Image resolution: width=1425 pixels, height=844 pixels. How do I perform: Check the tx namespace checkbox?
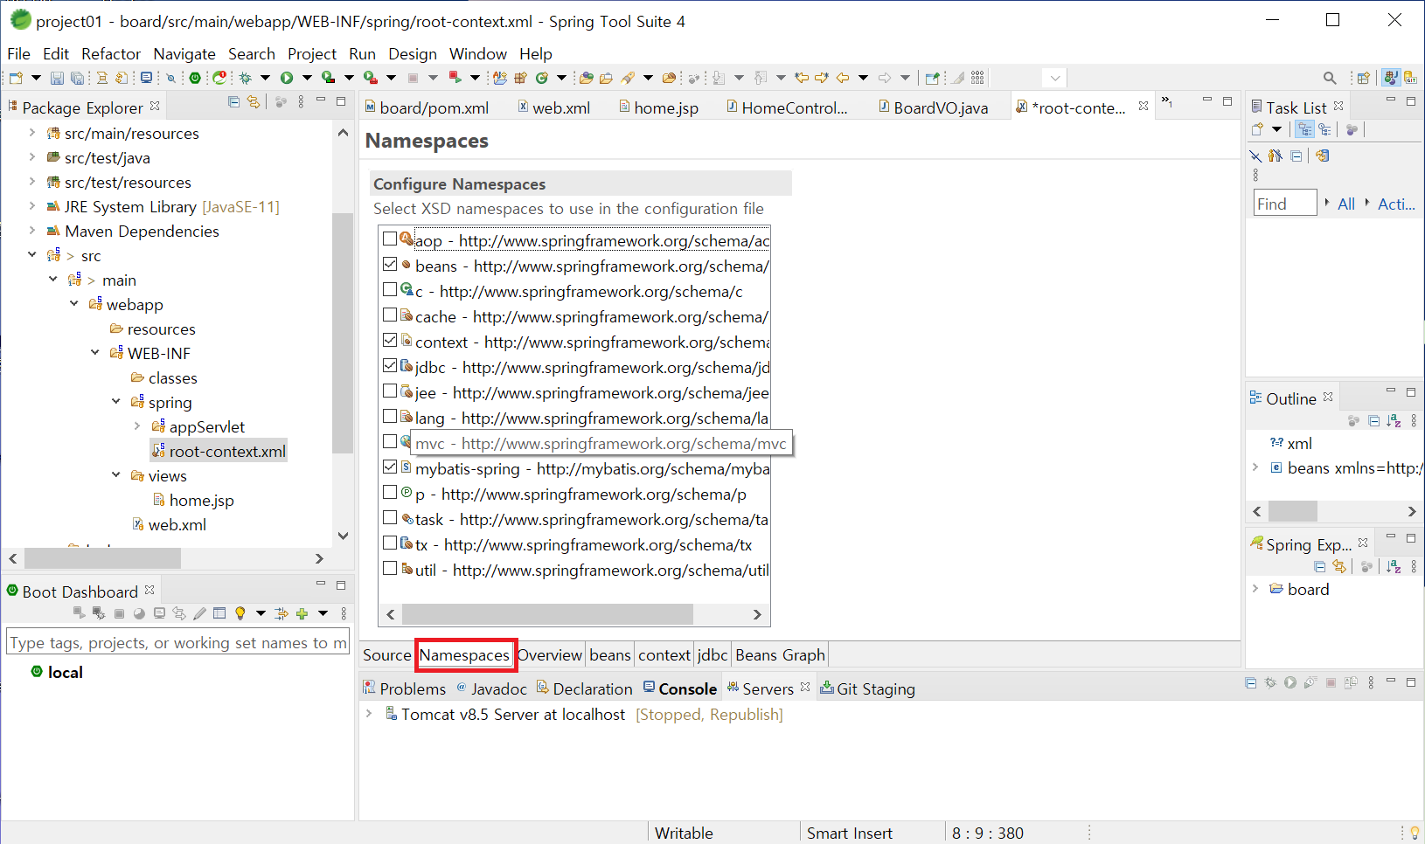tap(390, 543)
